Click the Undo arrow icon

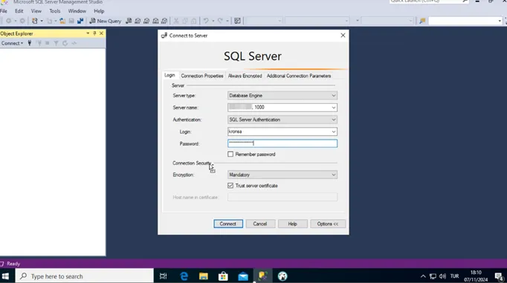[206, 21]
